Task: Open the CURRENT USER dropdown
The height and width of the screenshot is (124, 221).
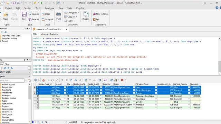Action: click(x=29, y=72)
